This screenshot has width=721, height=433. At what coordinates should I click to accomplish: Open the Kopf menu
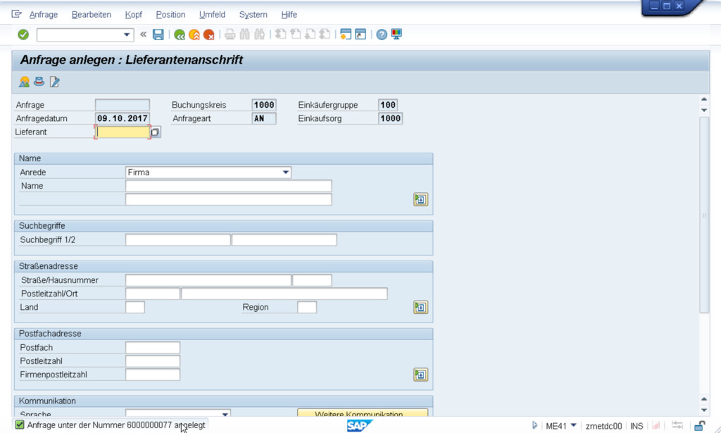click(133, 15)
